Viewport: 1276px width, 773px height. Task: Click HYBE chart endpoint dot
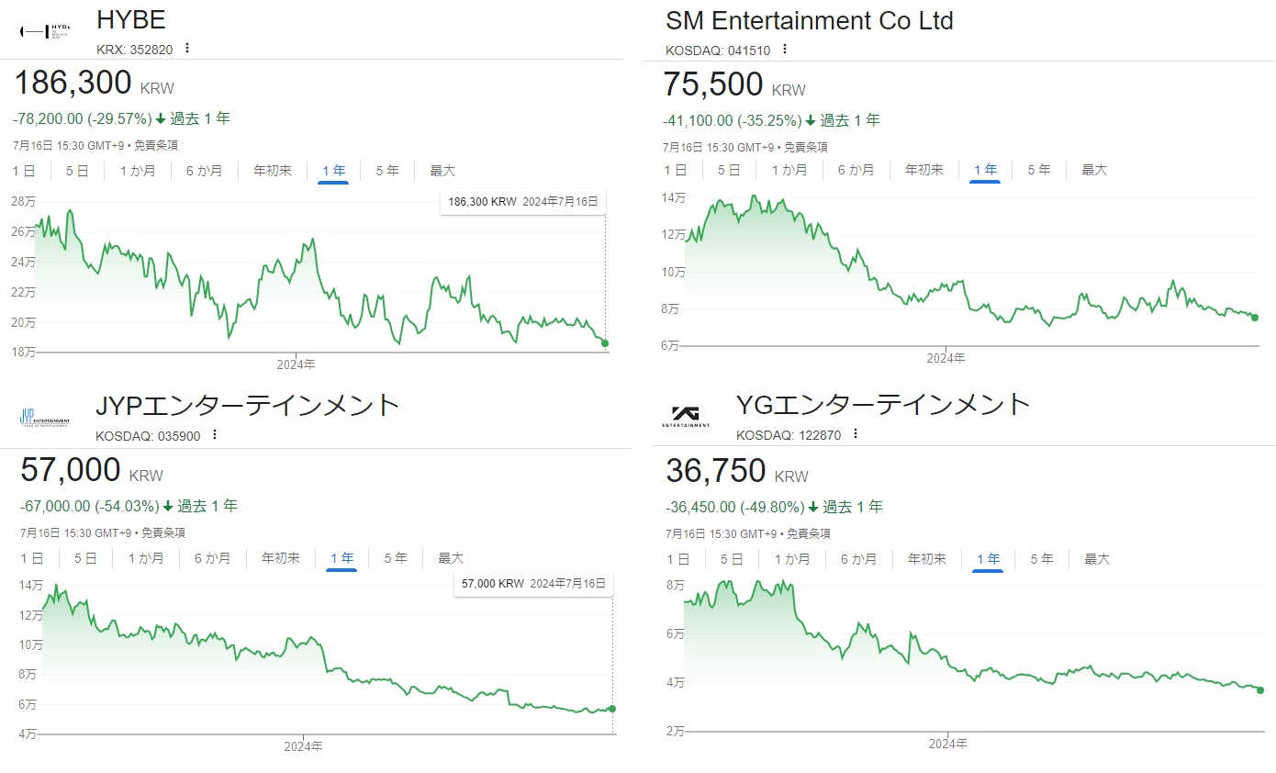[x=605, y=343]
